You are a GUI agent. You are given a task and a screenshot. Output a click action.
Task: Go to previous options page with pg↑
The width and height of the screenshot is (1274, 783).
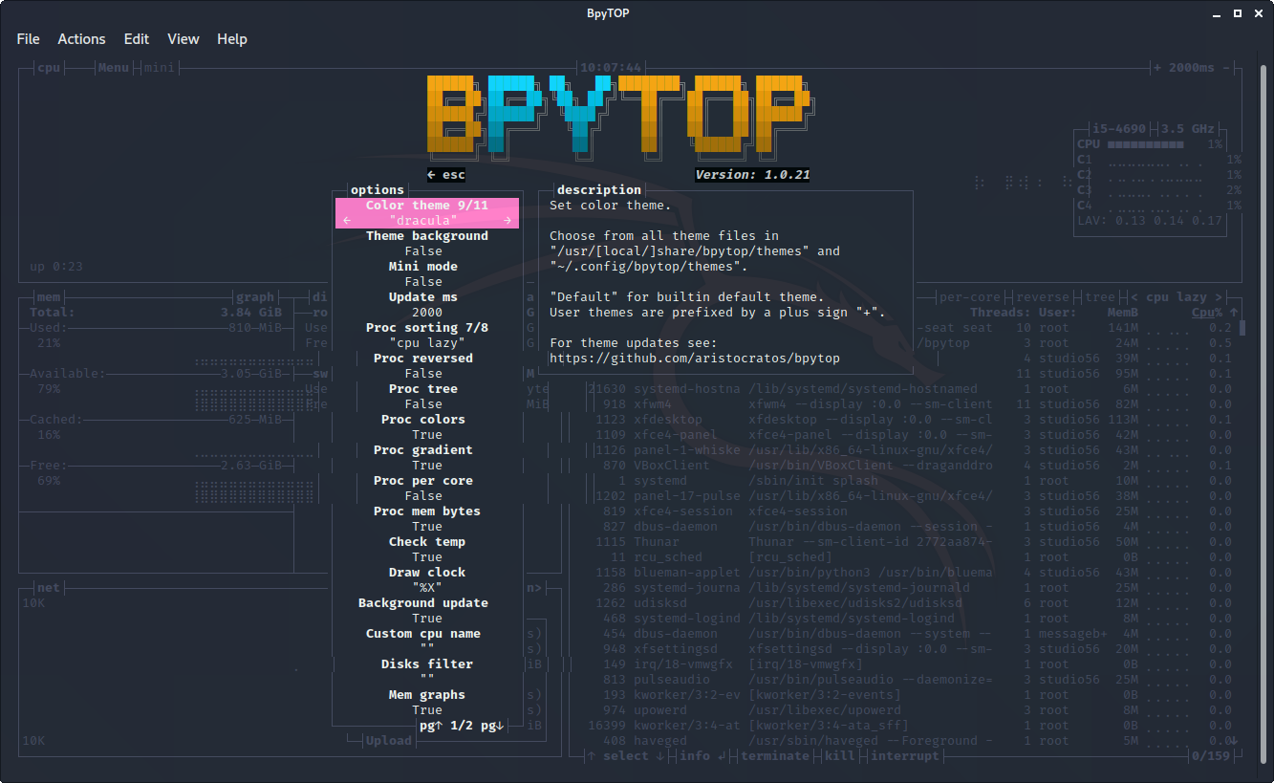point(433,725)
